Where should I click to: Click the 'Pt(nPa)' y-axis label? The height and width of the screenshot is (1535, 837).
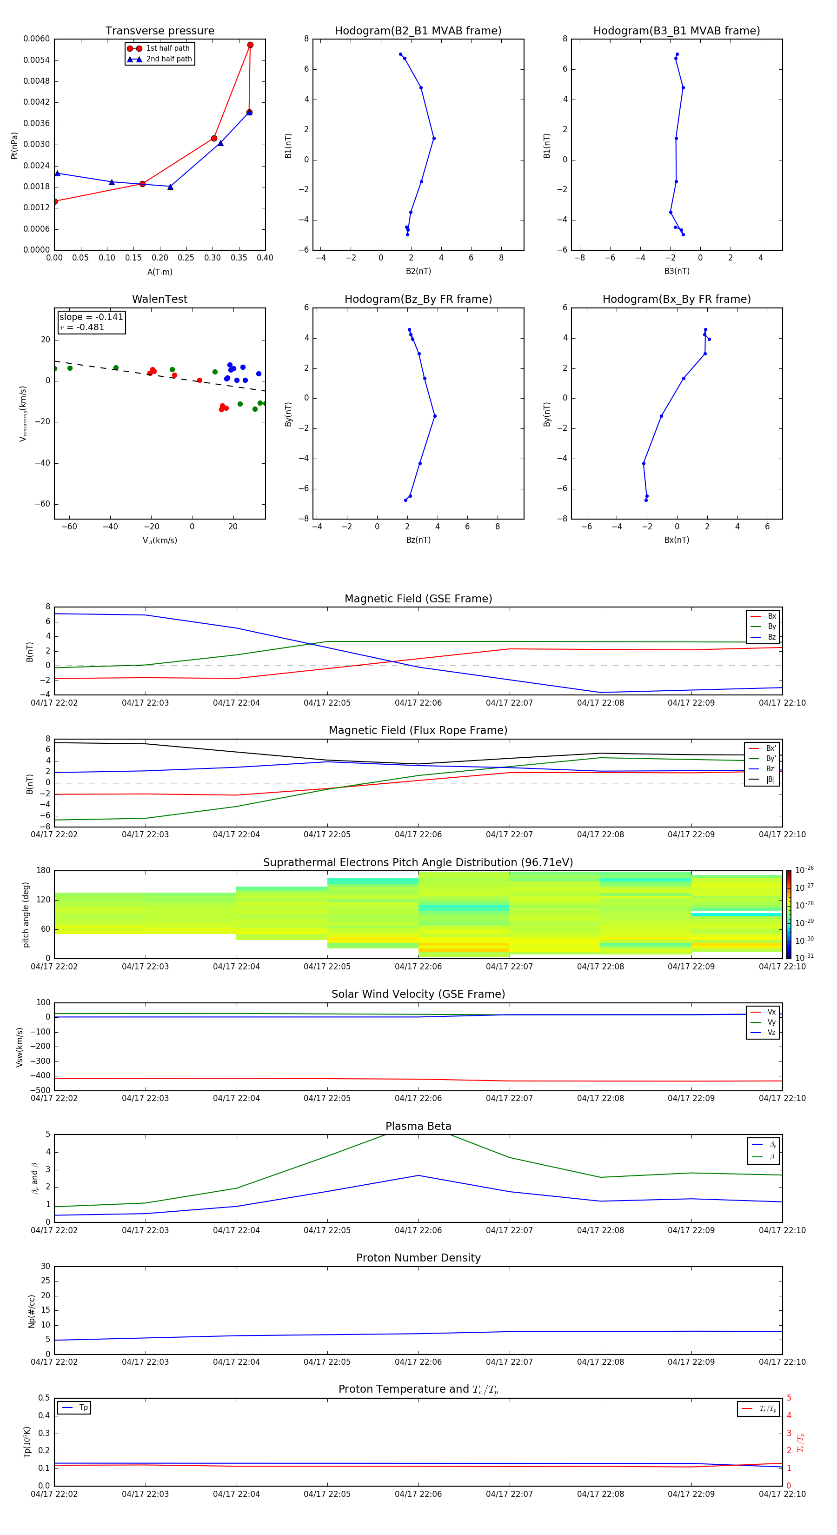pos(14,146)
